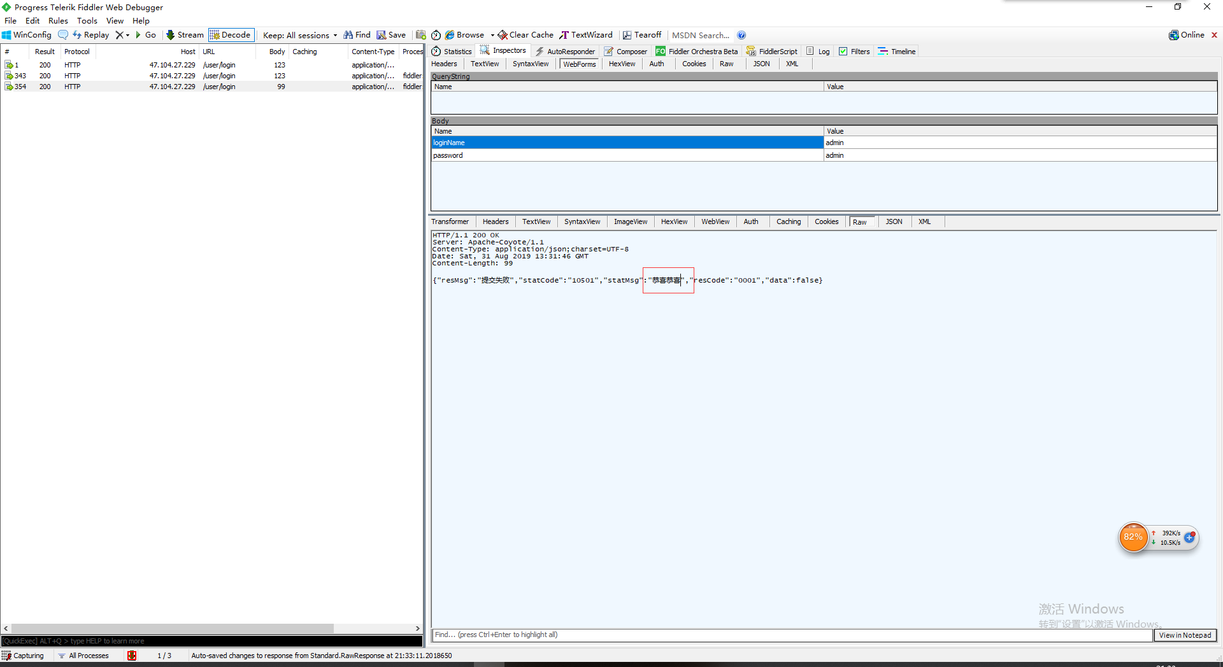Click the red breakpoint status icon
This screenshot has width=1223, height=667.
[x=132, y=656]
